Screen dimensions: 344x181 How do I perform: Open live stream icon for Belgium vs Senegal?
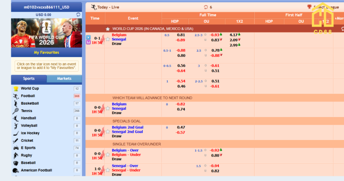(88, 37)
